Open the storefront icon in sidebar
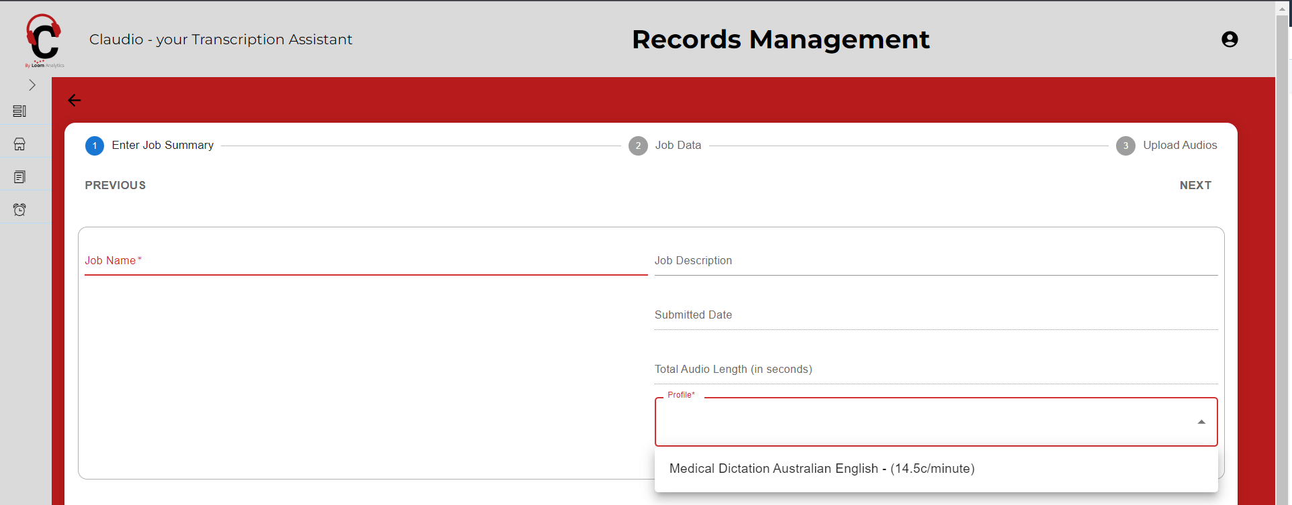 [19, 144]
